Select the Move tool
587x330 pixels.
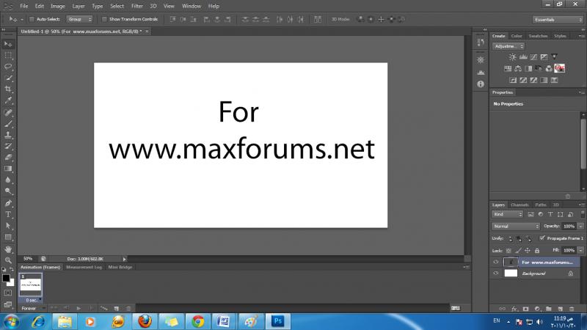click(8, 44)
